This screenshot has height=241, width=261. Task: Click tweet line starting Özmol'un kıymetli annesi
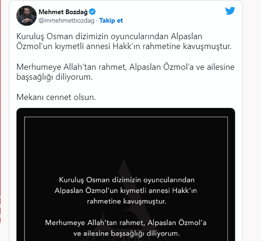pyautogui.click(x=124, y=46)
